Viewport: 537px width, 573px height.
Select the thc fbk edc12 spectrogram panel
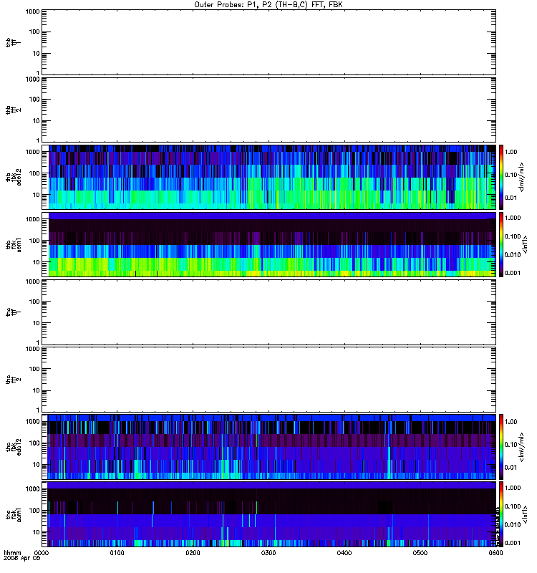pyautogui.click(x=269, y=446)
